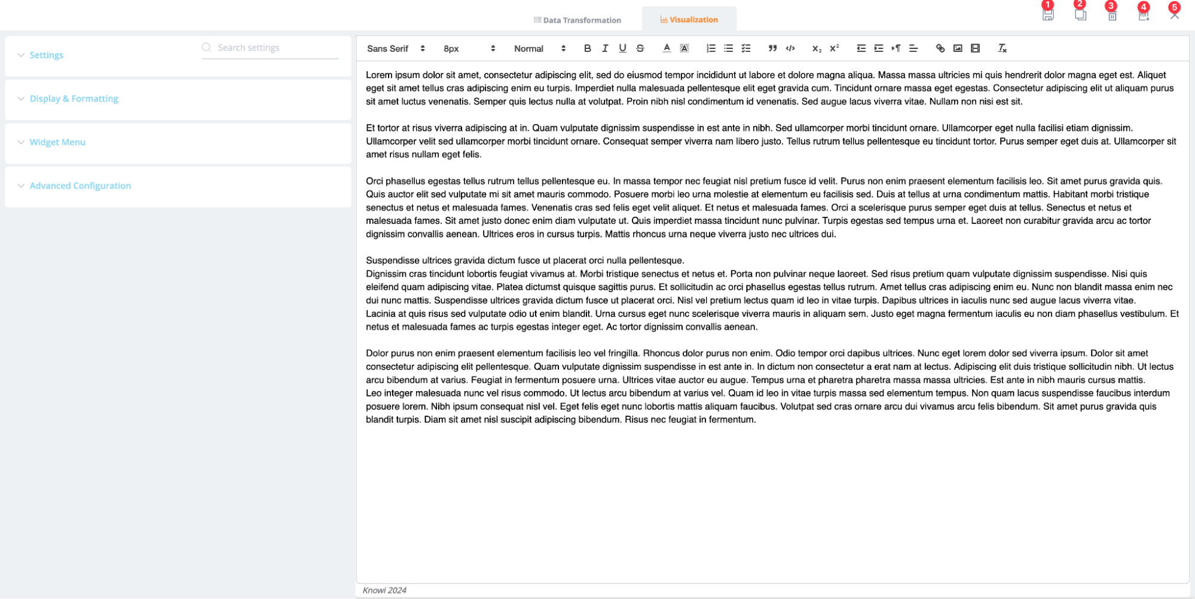Toggle bold formatting

pyautogui.click(x=587, y=48)
